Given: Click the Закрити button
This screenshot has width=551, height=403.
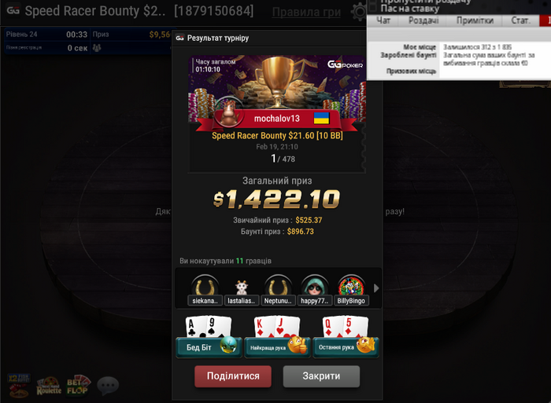Looking at the screenshot, I should pos(321,376).
